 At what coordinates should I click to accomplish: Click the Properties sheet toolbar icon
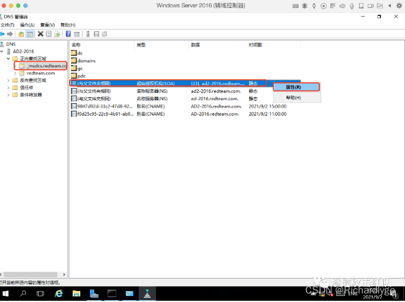[x=48, y=34]
